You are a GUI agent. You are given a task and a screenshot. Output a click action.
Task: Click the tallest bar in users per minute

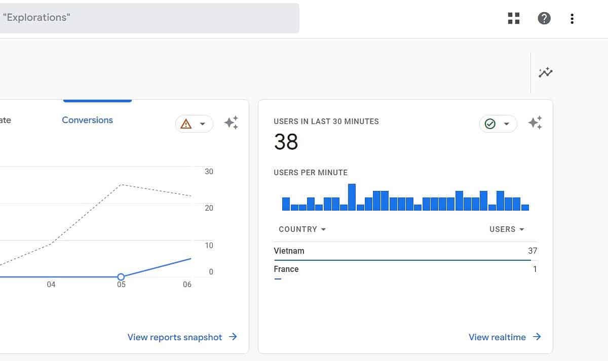tap(352, 197)
